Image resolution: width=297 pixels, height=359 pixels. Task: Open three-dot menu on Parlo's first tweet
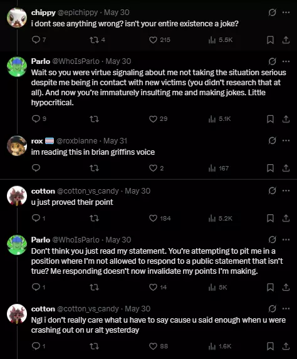click(286, 61)
